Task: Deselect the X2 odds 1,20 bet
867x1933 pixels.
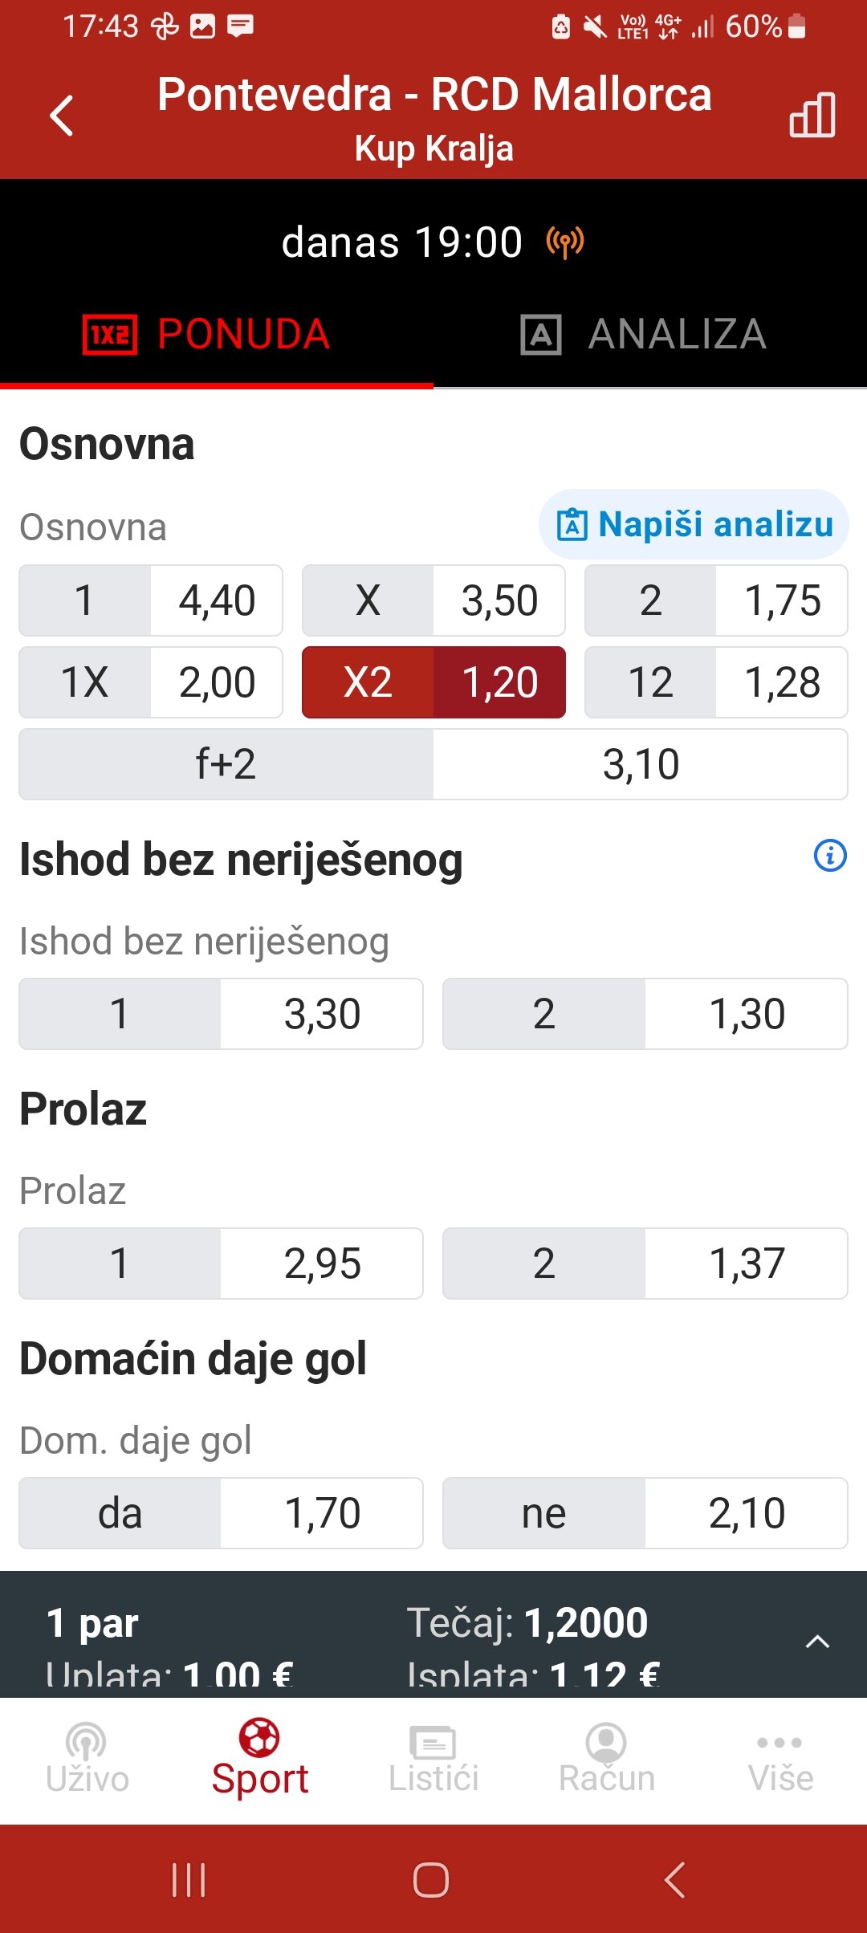Action: [433, 682]
